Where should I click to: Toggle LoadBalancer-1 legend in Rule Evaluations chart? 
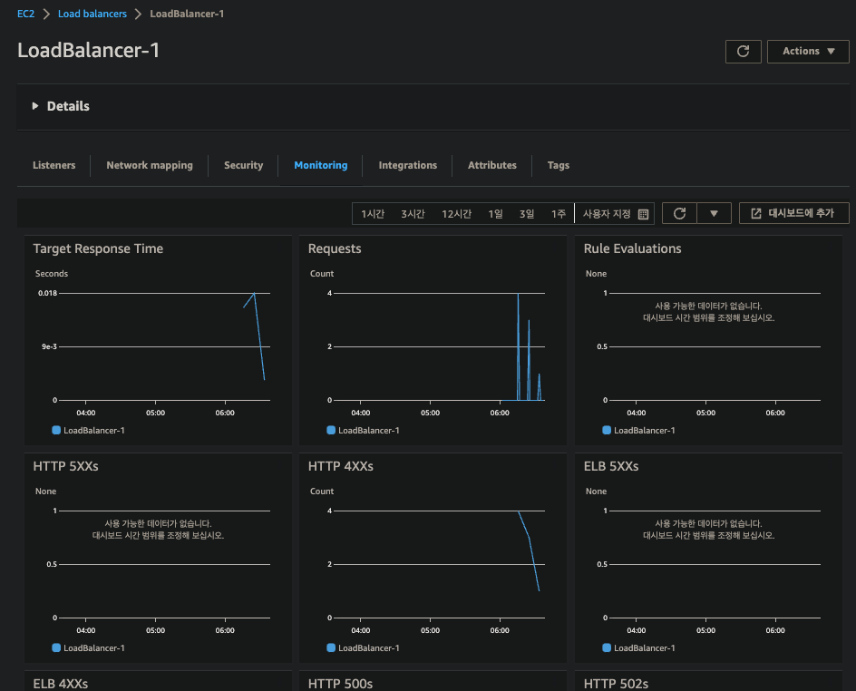pyautogui.click(x=638, y=430)
